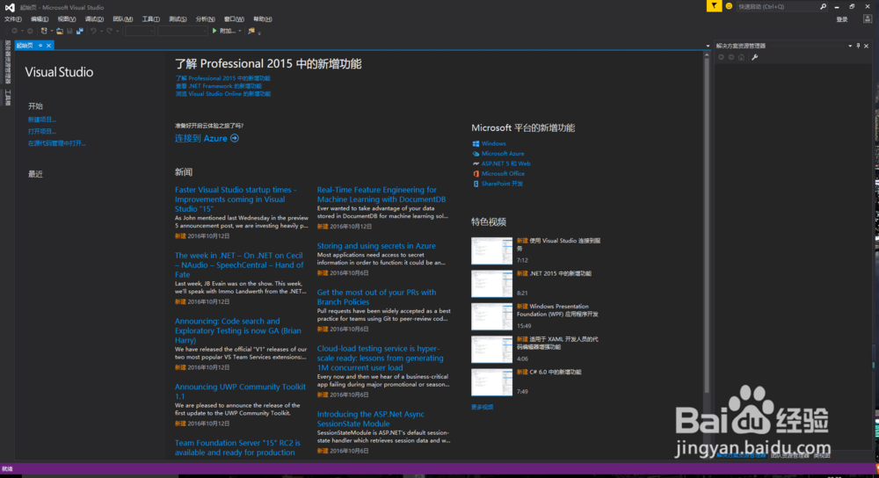This screenshot has width=879, height=478.
Task: Open the 文件(F) menu
Action: (13, 19)
